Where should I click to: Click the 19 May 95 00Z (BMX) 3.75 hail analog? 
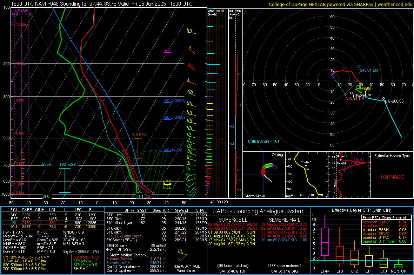coord(284,224)
